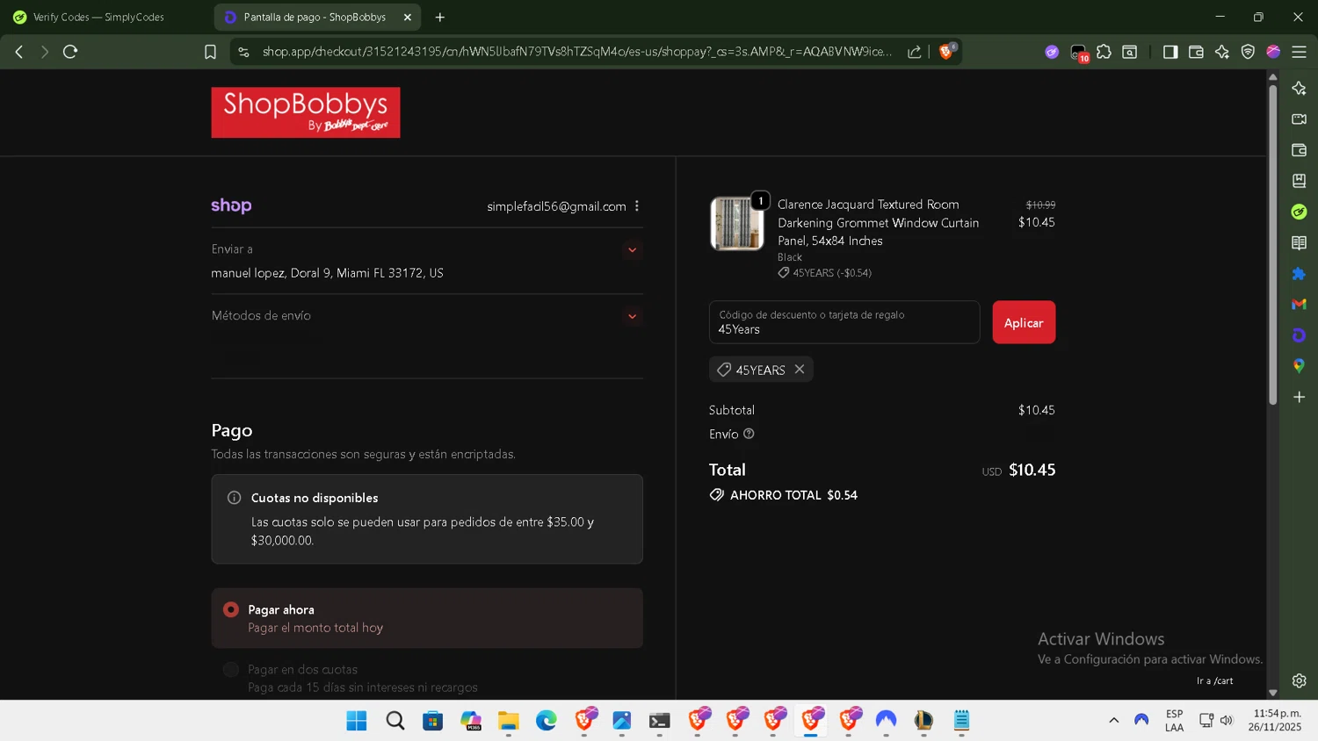Open Windows taskbar search
The width and height of the screenshot is (1318, 741).
point(395,721)
